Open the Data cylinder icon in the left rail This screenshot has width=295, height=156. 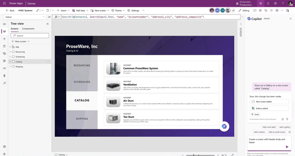coord(4,46)
